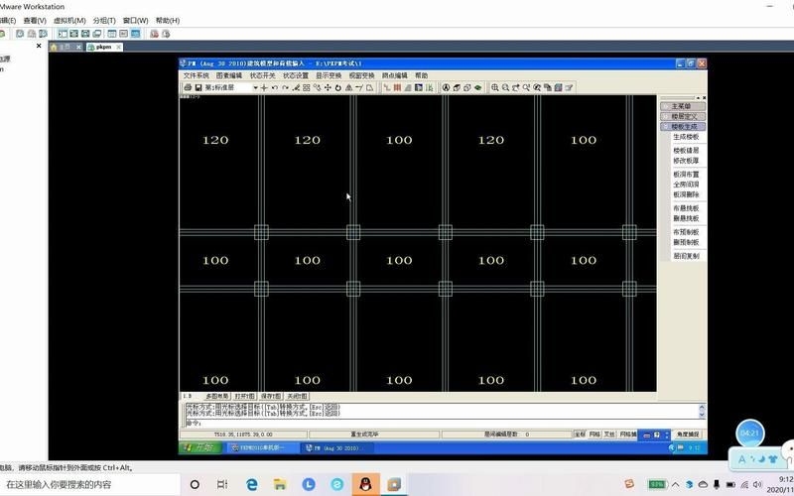This screenshot has height=496, width=794.
Task: Expand the 楼板生成 side menu item
Action: tap(684, 126)
